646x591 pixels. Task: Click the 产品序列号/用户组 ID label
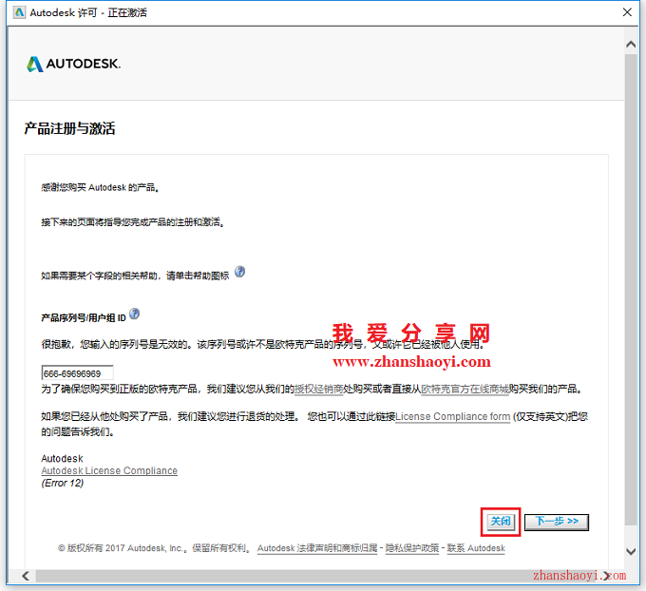84,317
